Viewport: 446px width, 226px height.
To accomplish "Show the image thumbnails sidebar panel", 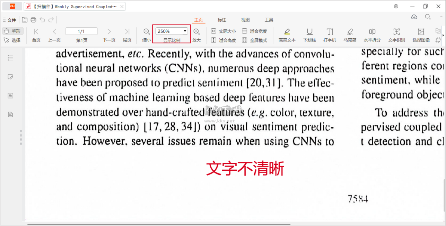I will [x=10, y=96].
